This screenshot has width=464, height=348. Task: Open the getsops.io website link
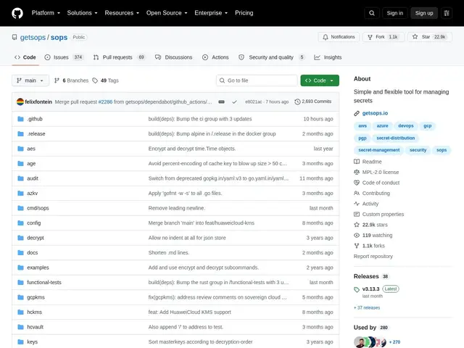375,113
